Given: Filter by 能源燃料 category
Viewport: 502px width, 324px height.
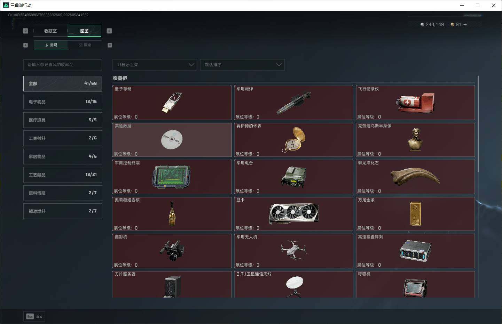Looking at the screenshot, I should 63,211.
